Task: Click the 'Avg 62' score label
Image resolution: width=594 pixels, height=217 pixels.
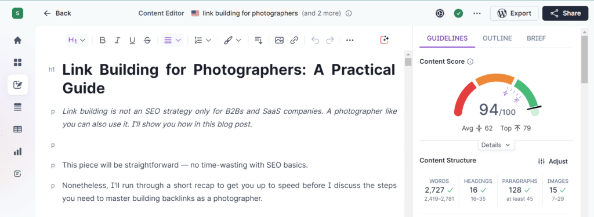Action: 477,128
